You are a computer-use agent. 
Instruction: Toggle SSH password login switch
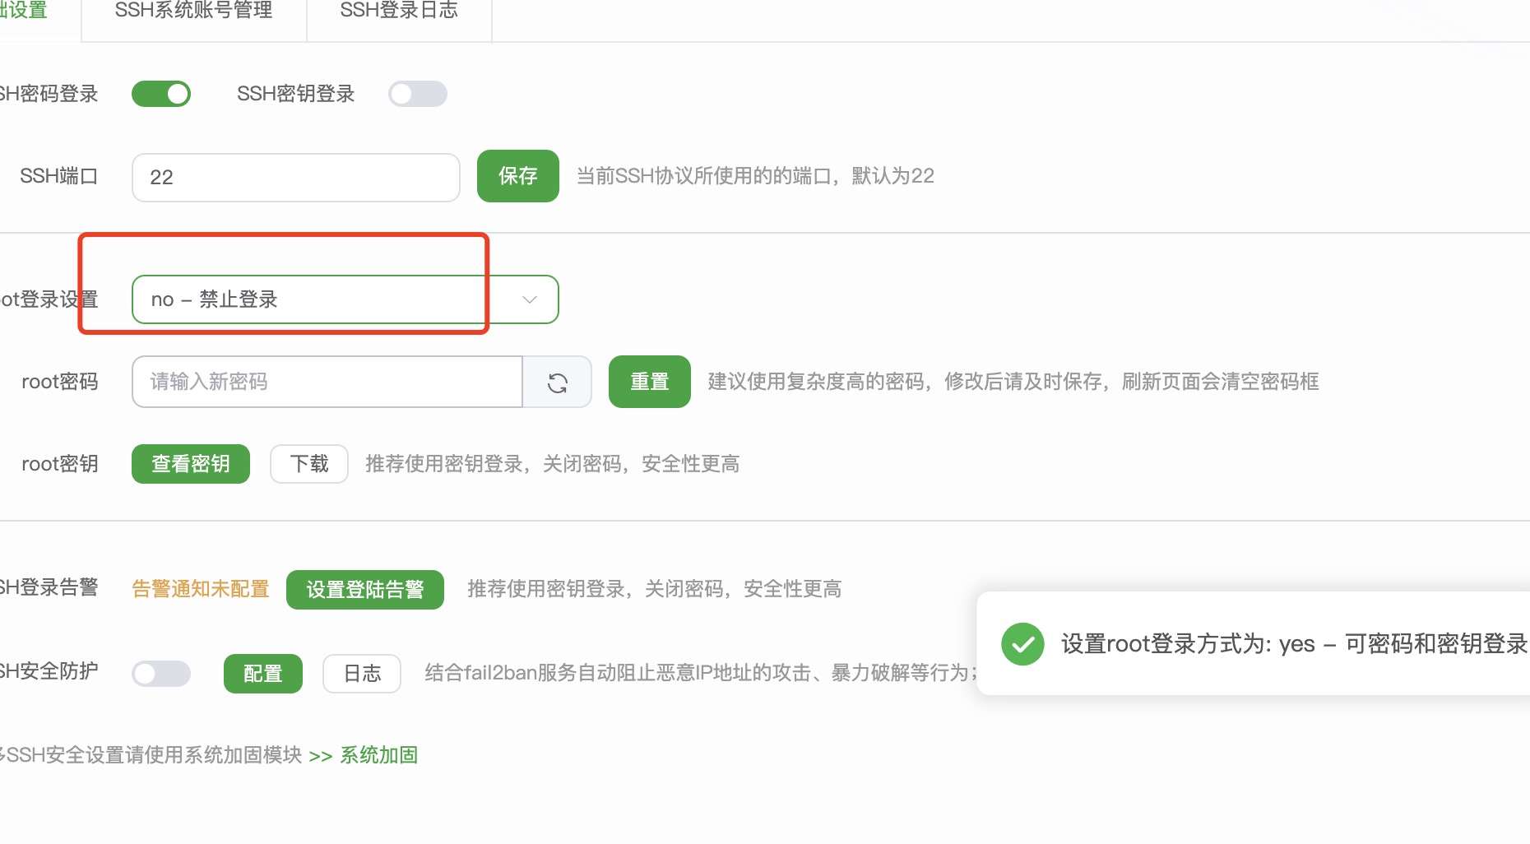(x=161, y=94)
